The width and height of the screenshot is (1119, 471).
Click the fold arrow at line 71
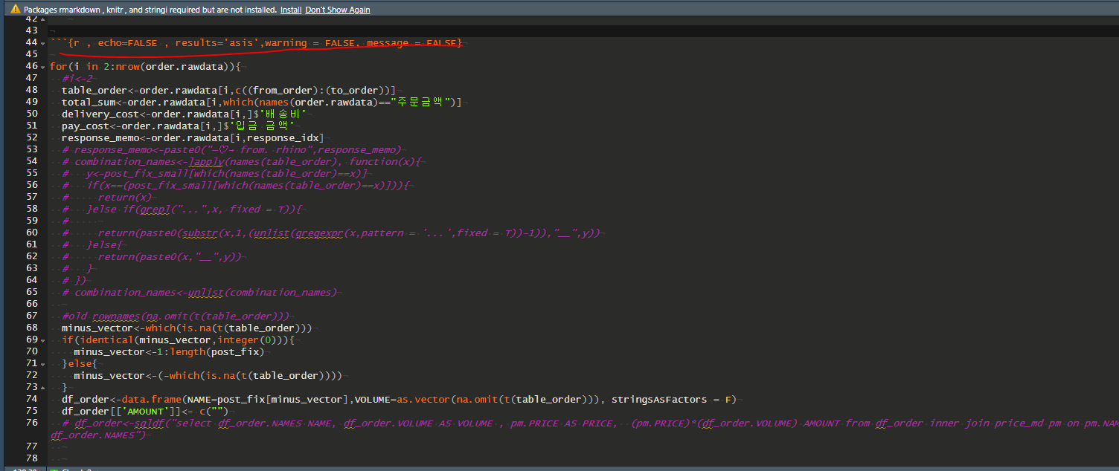[42, 364]
